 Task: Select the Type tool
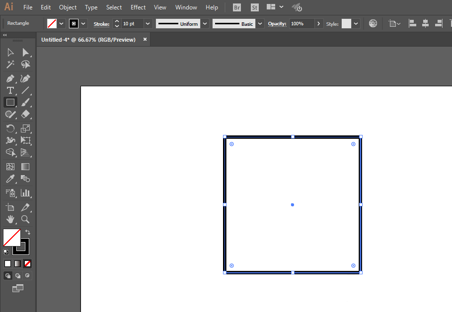pyautogui.click(x=9, y=90)
